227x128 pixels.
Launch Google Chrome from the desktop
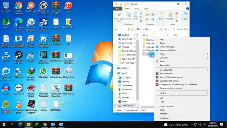pos(18,8)
